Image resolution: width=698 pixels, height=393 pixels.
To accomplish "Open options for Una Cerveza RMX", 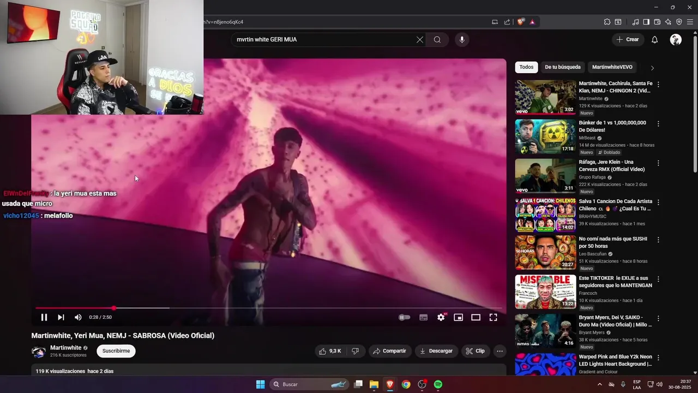I will [x=658, y=163].
